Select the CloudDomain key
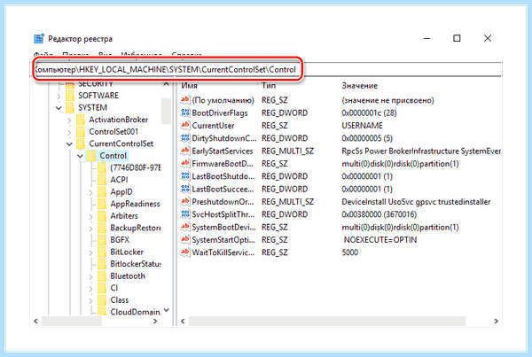This screenshot has width=532, height=357. (x=136, y=312)
